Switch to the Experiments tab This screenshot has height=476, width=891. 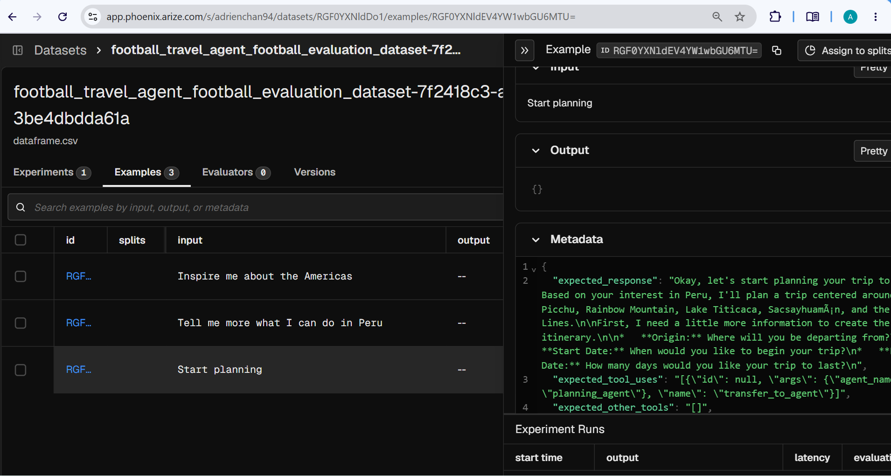point(52,172)
